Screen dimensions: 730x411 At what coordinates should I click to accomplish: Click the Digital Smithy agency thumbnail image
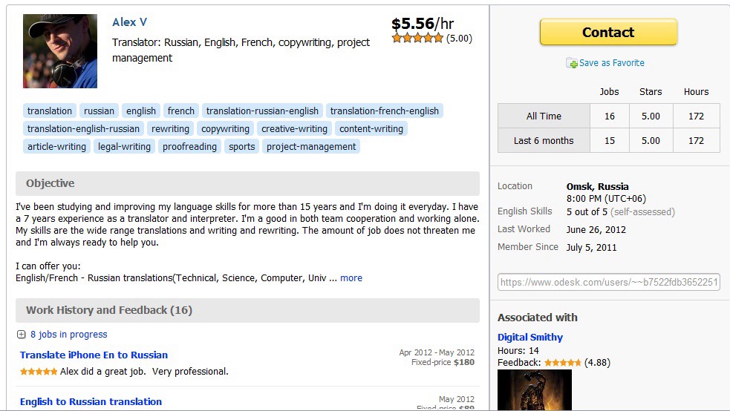coord(534,389)
